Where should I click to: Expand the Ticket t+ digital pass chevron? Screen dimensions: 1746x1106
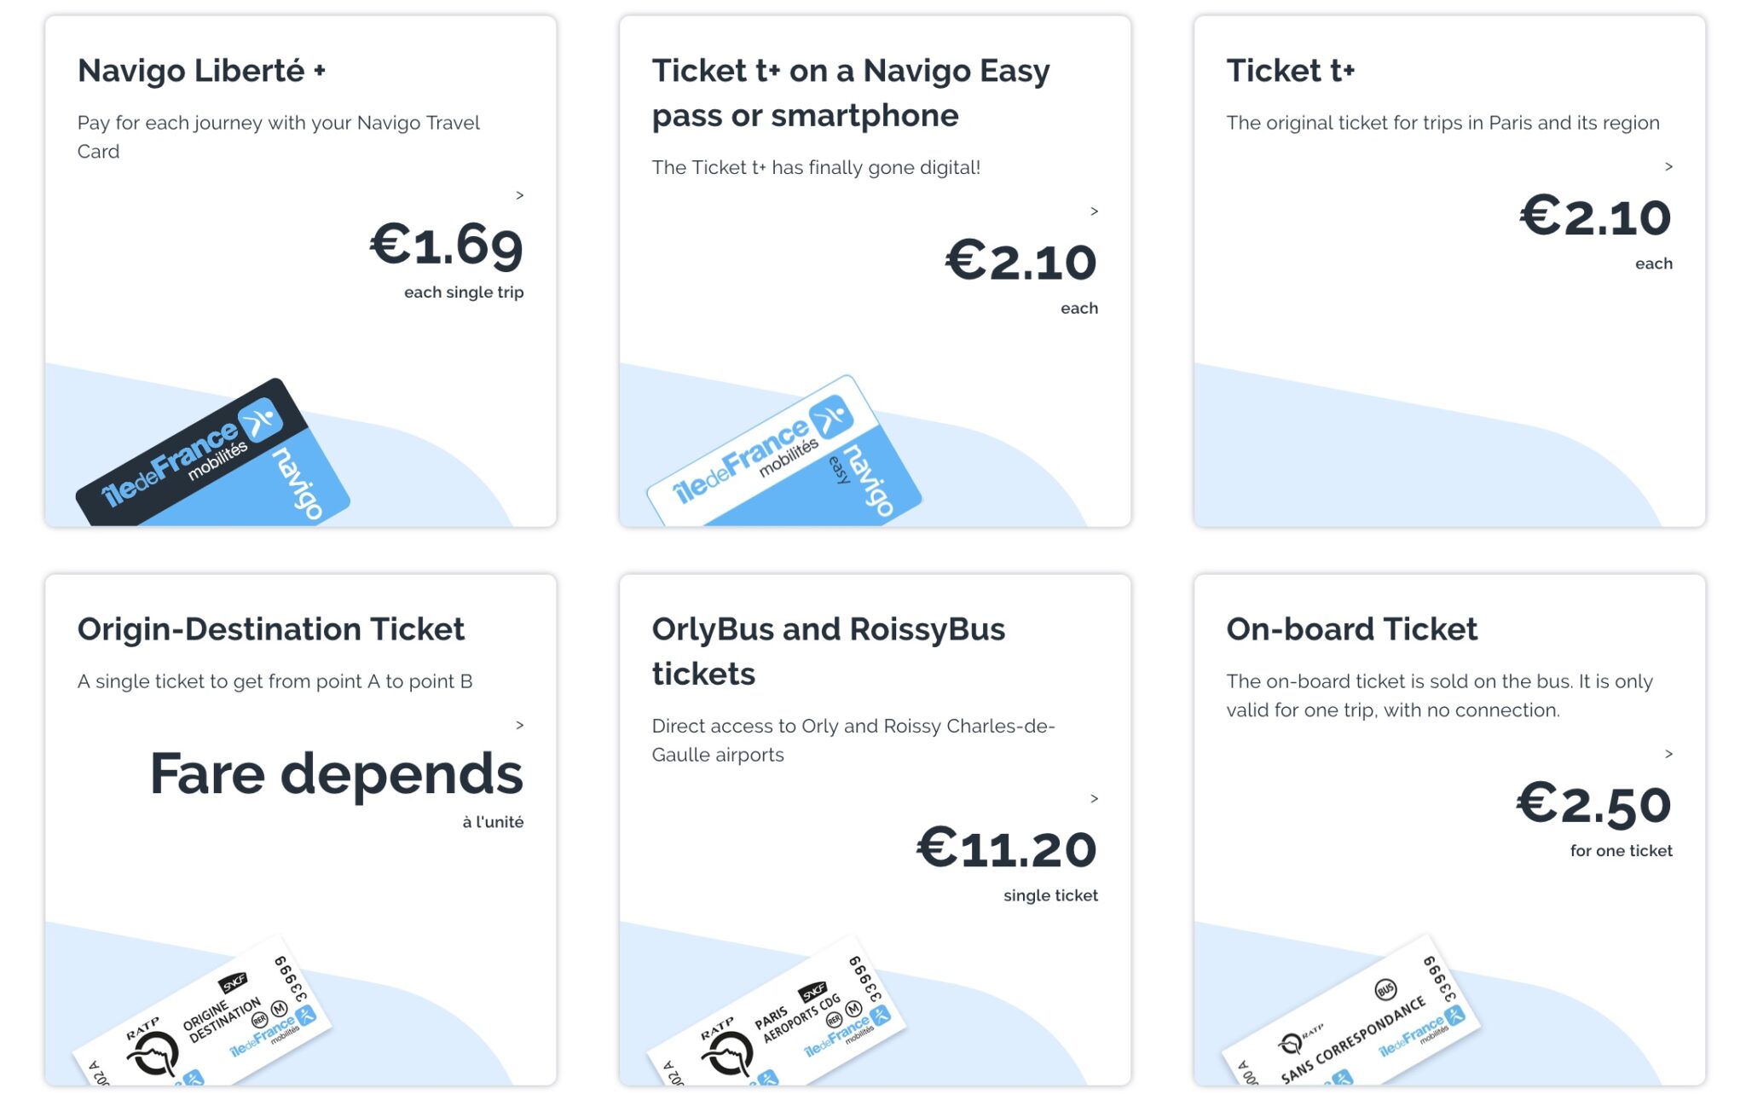[x=1095, y=211]
